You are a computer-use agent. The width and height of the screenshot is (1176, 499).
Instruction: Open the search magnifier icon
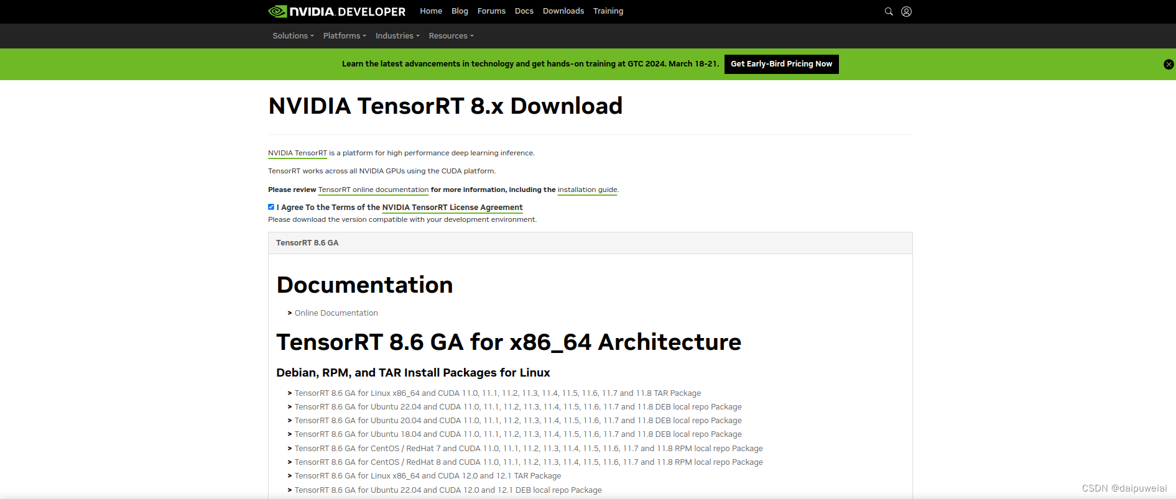coord(889,11)
